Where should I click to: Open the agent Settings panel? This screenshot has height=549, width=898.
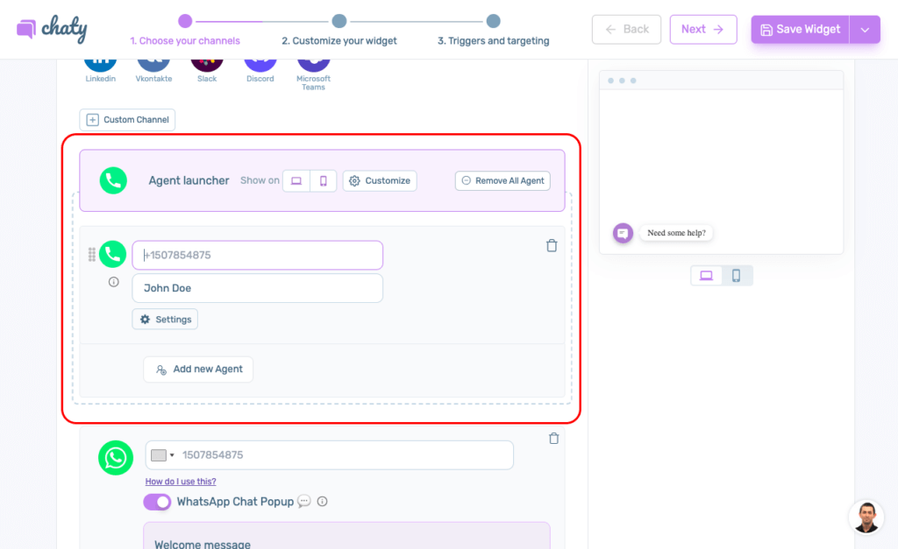click(165, 320)
